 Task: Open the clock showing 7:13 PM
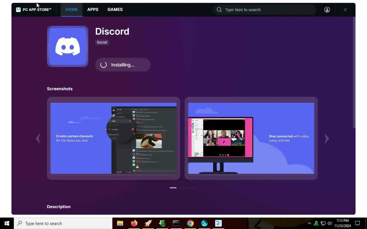(x=343, y=223)
